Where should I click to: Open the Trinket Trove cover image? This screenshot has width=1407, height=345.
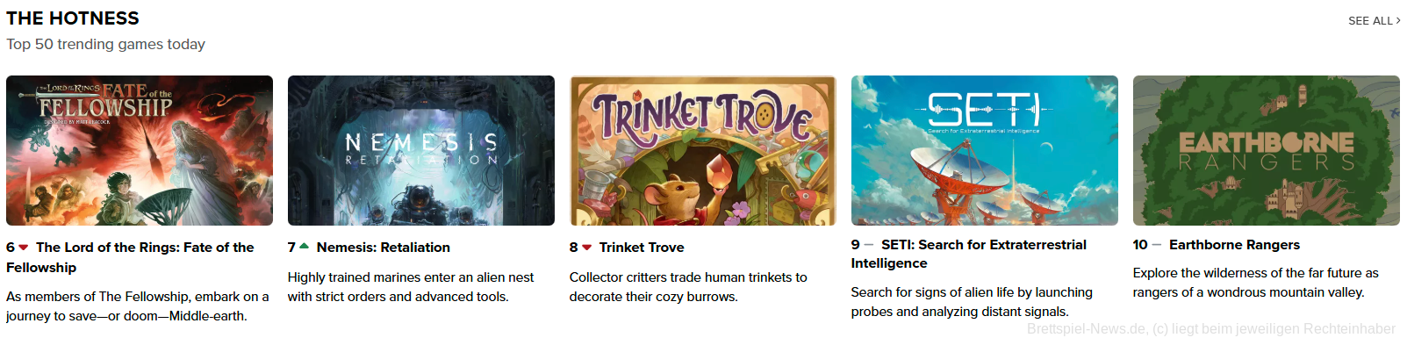(x=703, y=150)
